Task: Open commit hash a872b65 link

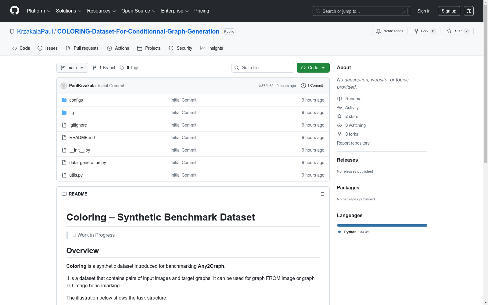Action: pos(266,86)
